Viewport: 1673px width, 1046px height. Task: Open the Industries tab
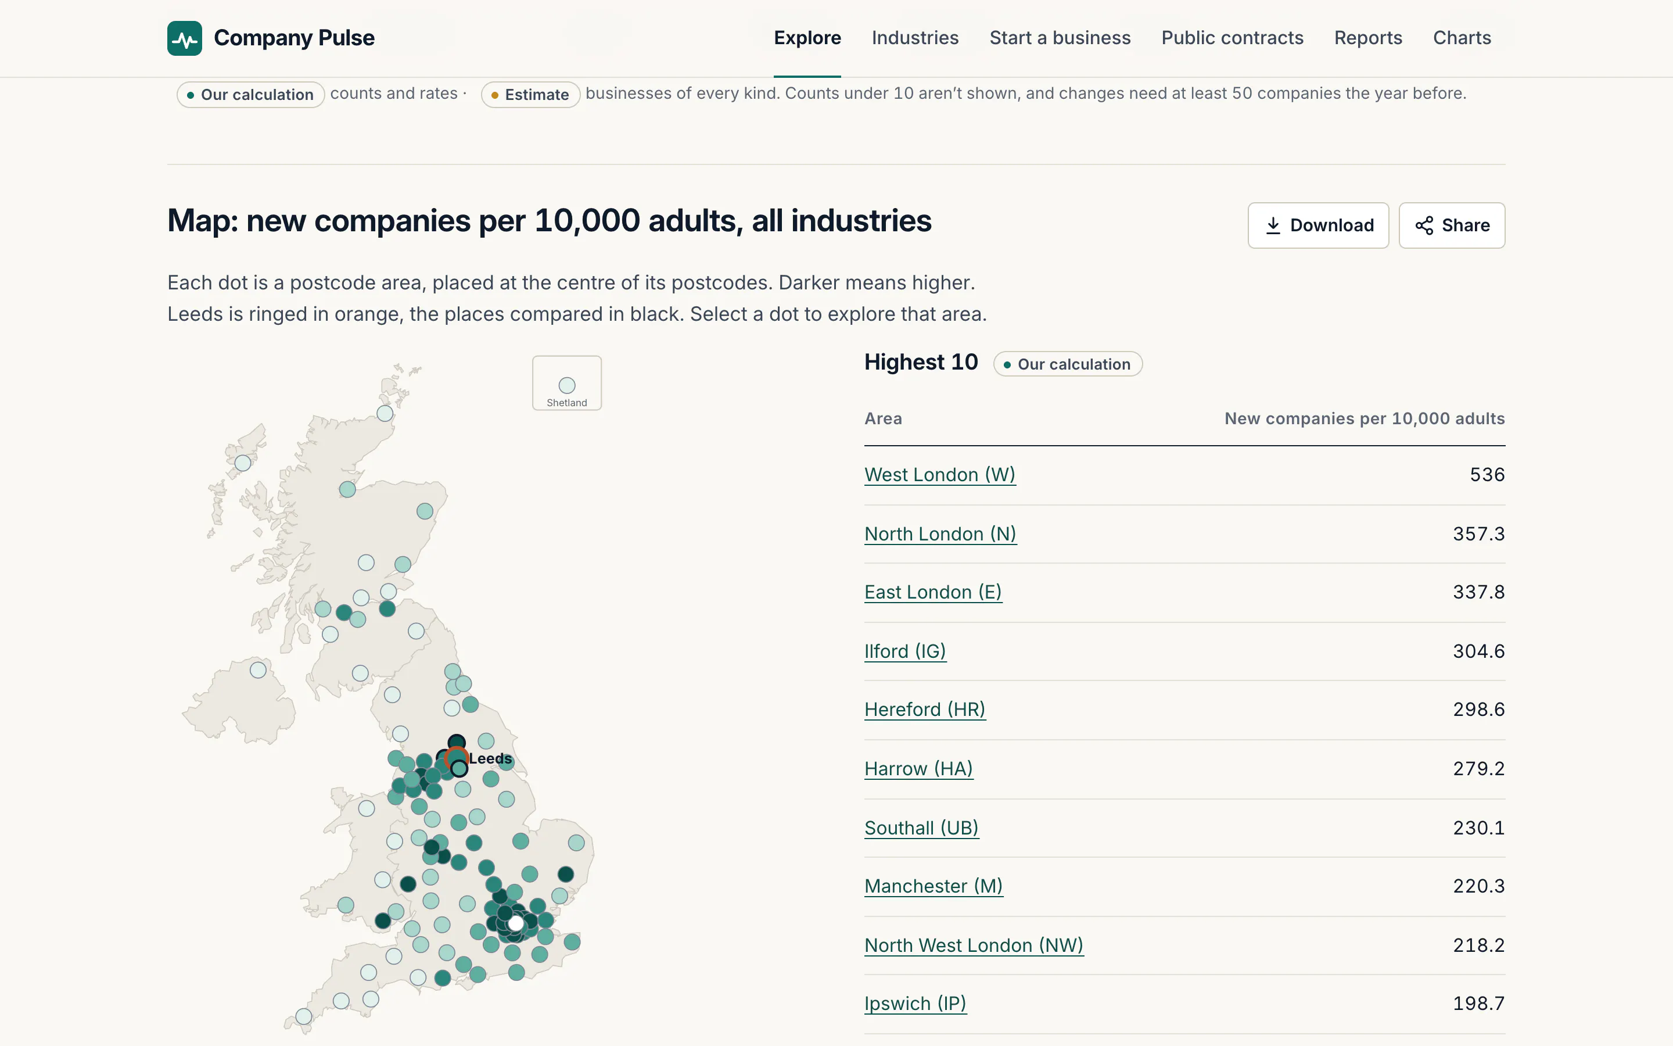pyautogui.click(x=914, y=38)
